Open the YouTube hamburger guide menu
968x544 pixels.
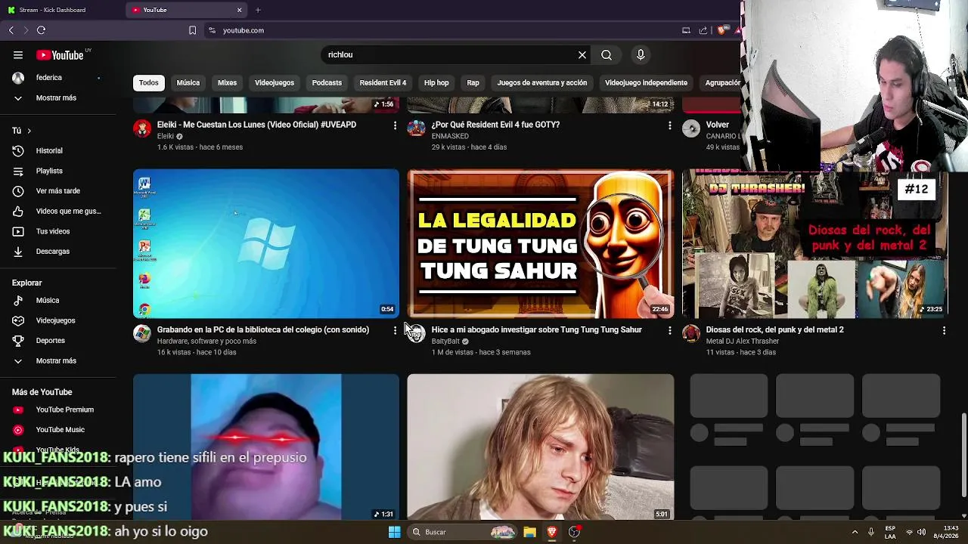pos(18,54)
